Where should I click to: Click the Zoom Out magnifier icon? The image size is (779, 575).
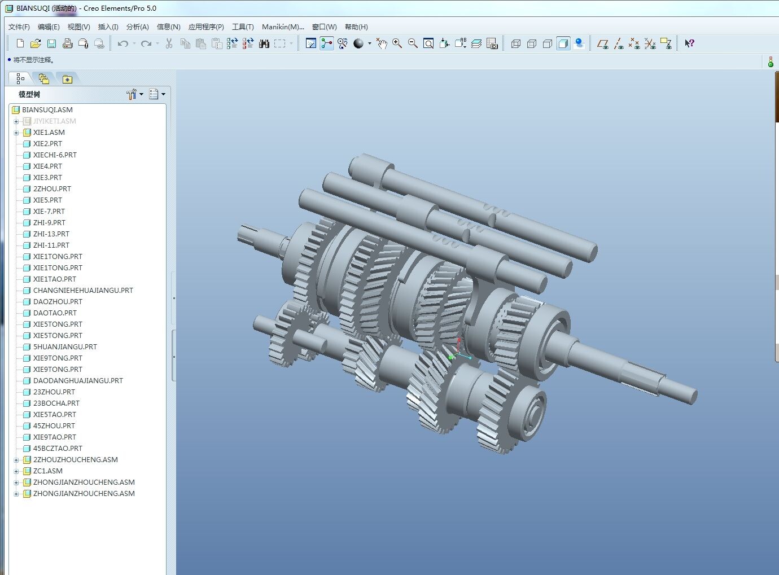(x=413, y=43)
